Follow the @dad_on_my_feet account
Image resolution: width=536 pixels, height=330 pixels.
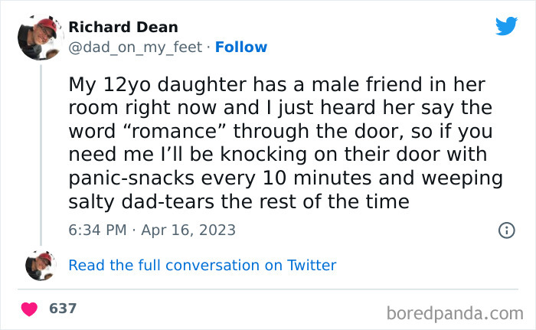[x=241, y=47]
